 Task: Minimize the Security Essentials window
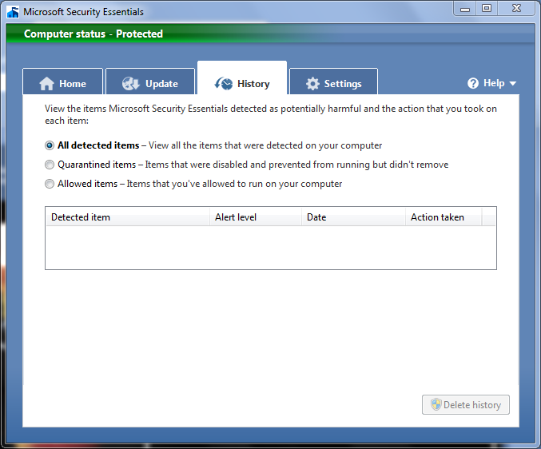(465, 9)
